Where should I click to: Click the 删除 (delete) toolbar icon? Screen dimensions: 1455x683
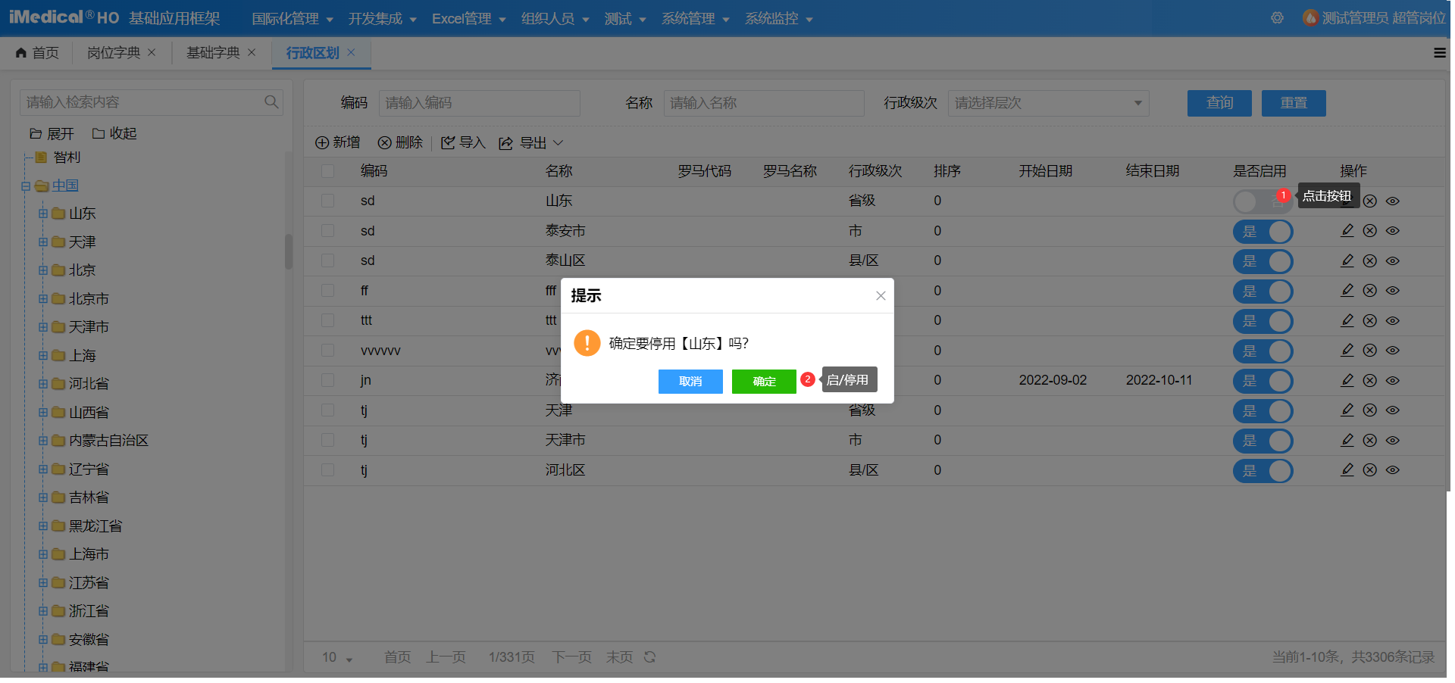(385, 142)
